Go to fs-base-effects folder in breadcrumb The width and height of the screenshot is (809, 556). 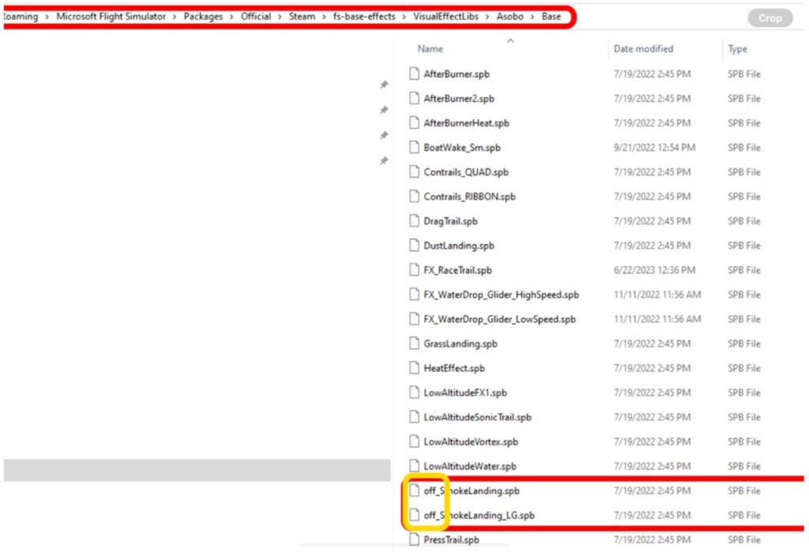pyautogui.click(x=363, y=17)
